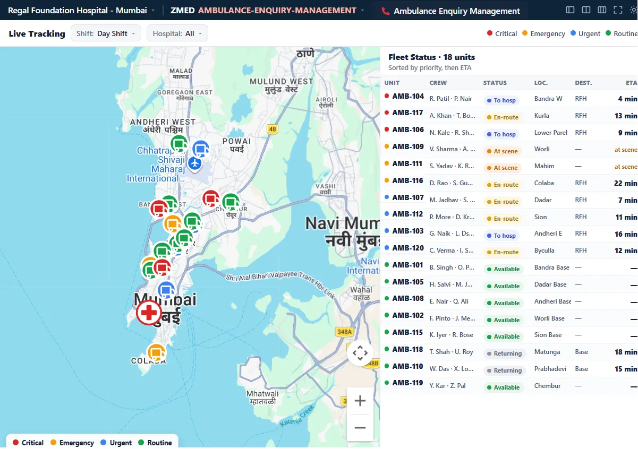Screen dimensions: 638x449
Task: Recenter the map with the crosshair button
Action: [360, 353]
